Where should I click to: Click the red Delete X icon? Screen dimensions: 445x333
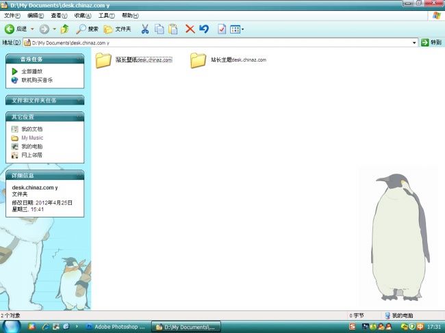pos(190,29)
